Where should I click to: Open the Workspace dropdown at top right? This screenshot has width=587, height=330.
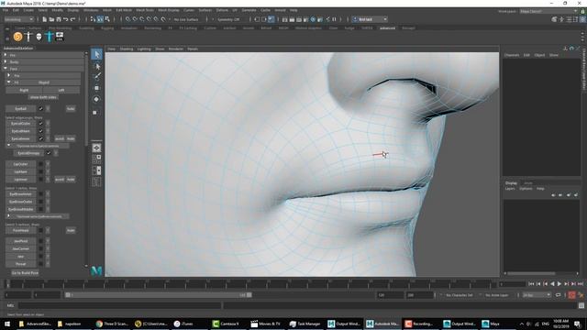click(548, 11)
